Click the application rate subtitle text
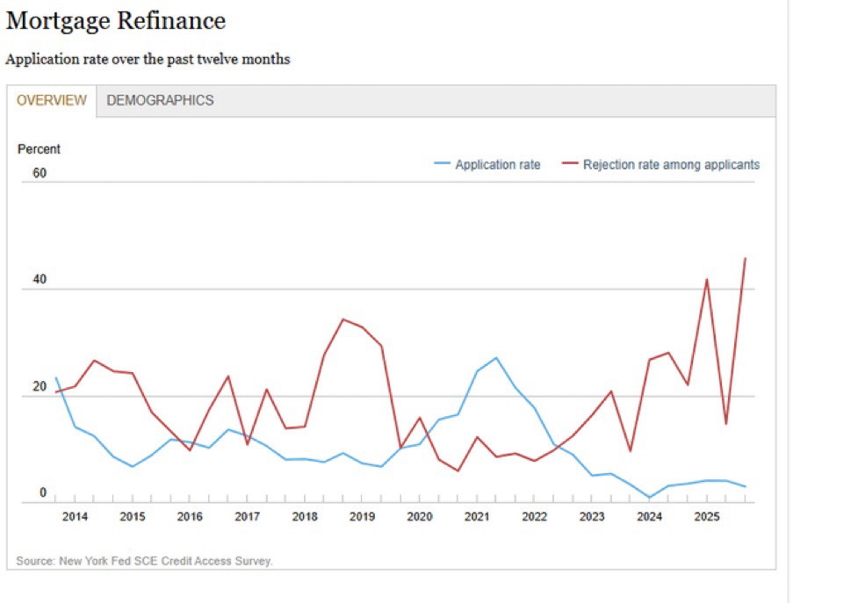The image size is (858, 603). pos(148,60)
